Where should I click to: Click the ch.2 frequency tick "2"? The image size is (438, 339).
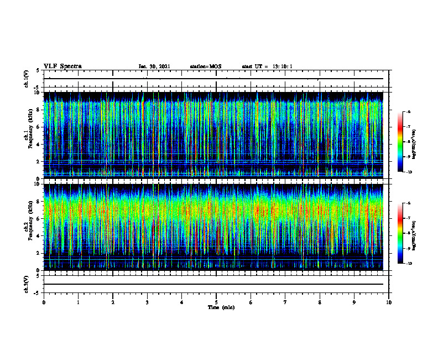[x=39, y=253]
